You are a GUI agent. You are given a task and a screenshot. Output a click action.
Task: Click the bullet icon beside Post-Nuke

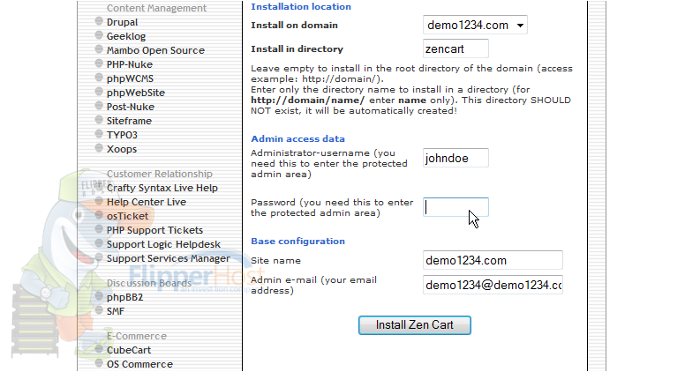(99, 106)
